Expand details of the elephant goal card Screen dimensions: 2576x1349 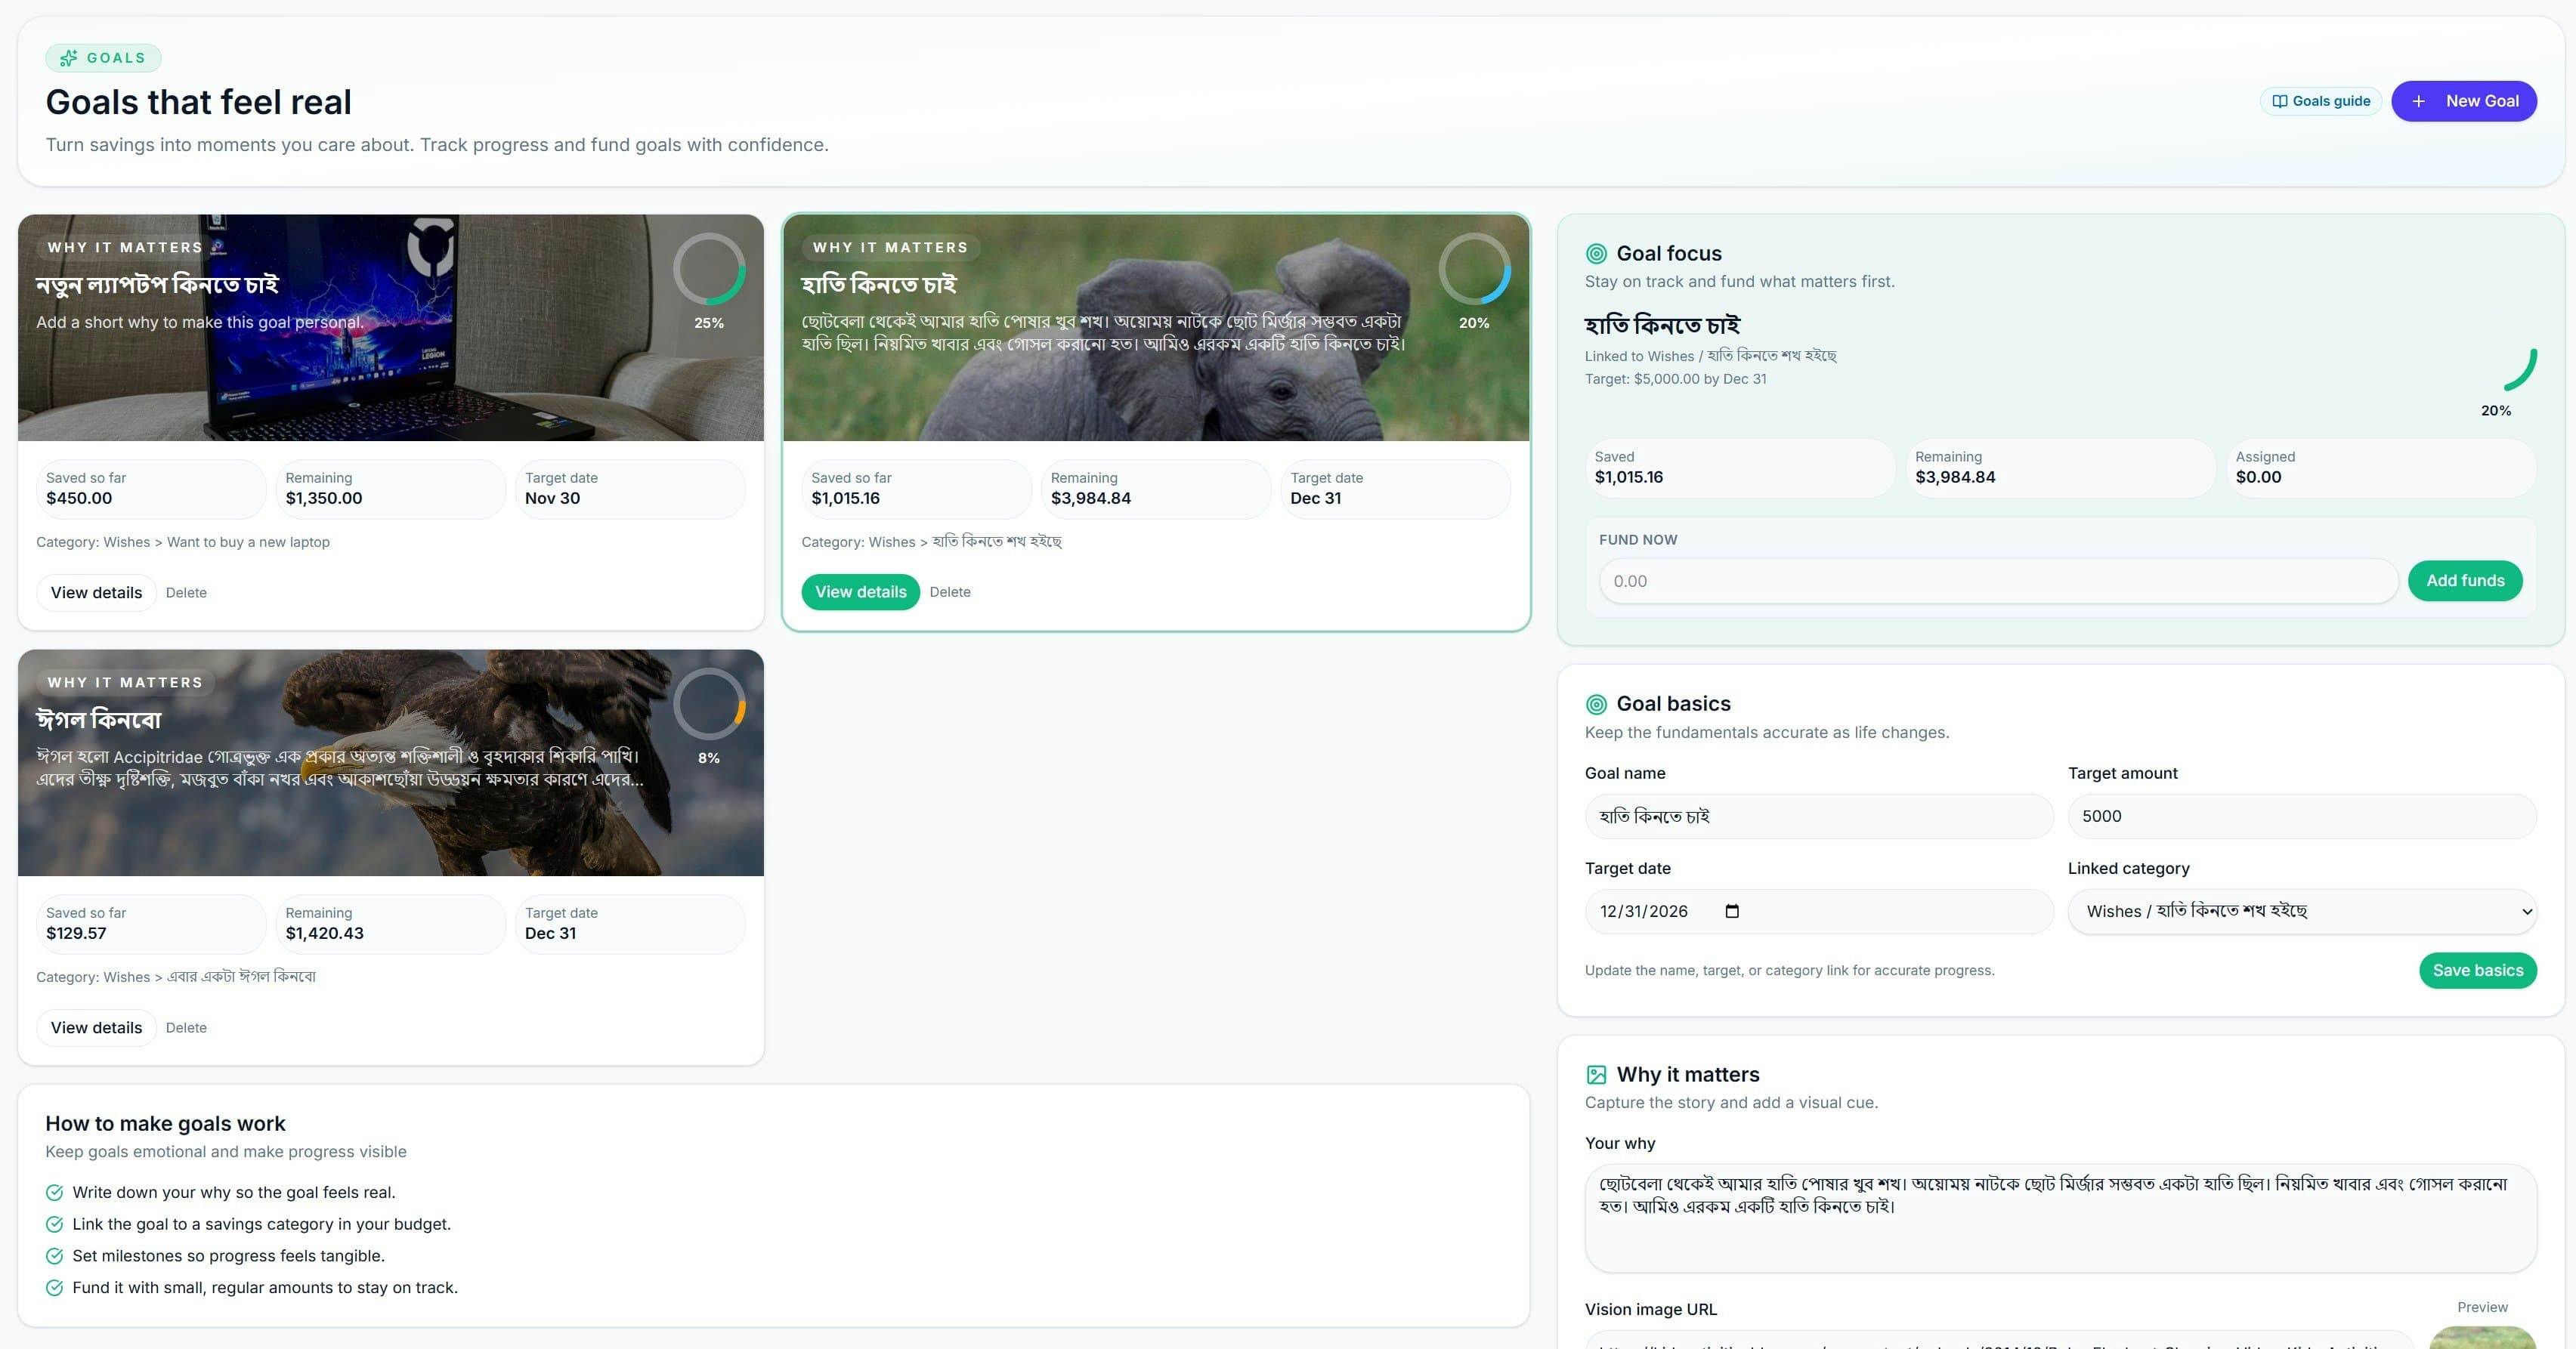point(860,591)
